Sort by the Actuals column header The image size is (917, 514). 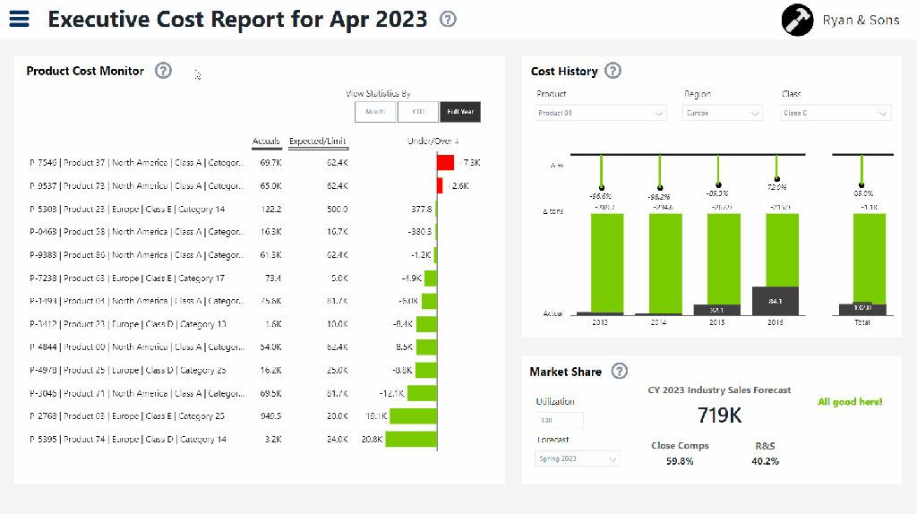tap(266, 141)
